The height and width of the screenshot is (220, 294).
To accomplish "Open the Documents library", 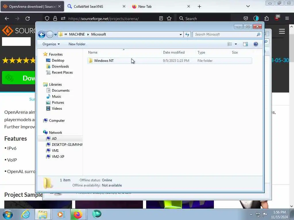I will click(61, 91).
